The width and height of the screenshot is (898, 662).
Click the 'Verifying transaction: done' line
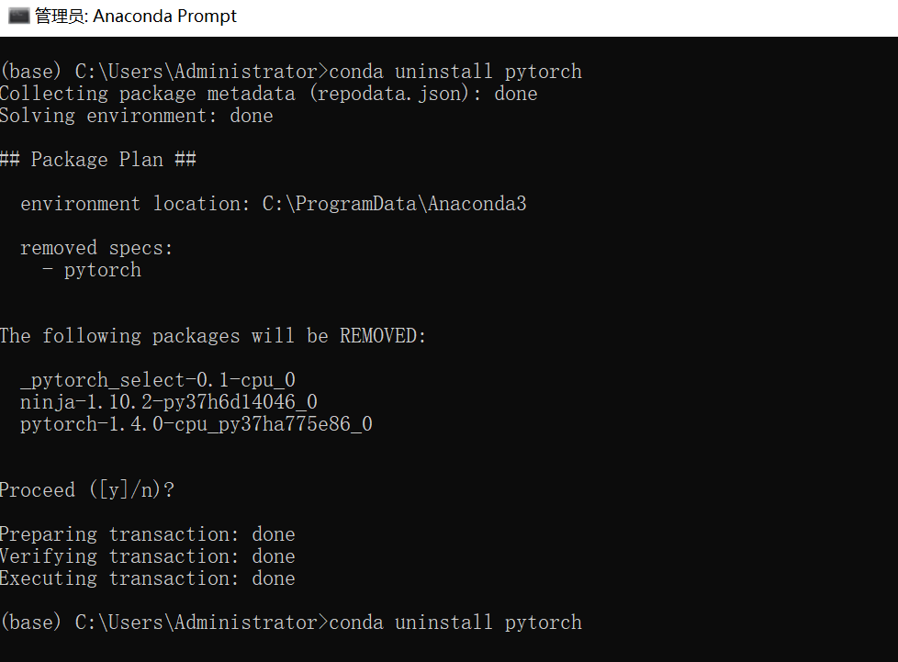click(147, 555)
